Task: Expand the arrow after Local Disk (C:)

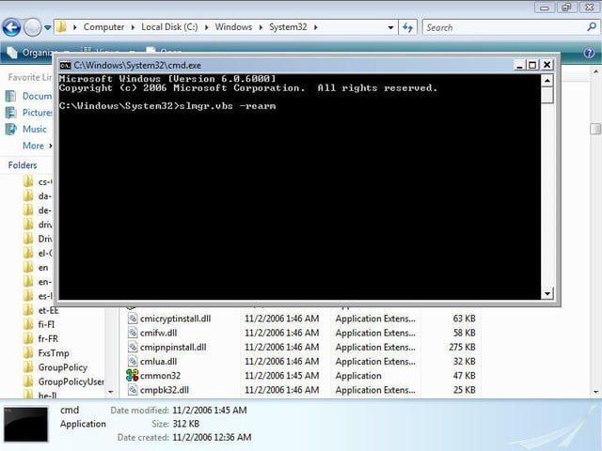Action: click(207, 27)
